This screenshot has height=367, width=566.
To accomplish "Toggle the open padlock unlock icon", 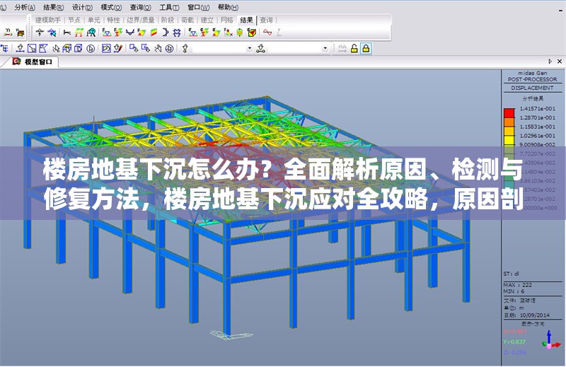I will coord(354,48).
